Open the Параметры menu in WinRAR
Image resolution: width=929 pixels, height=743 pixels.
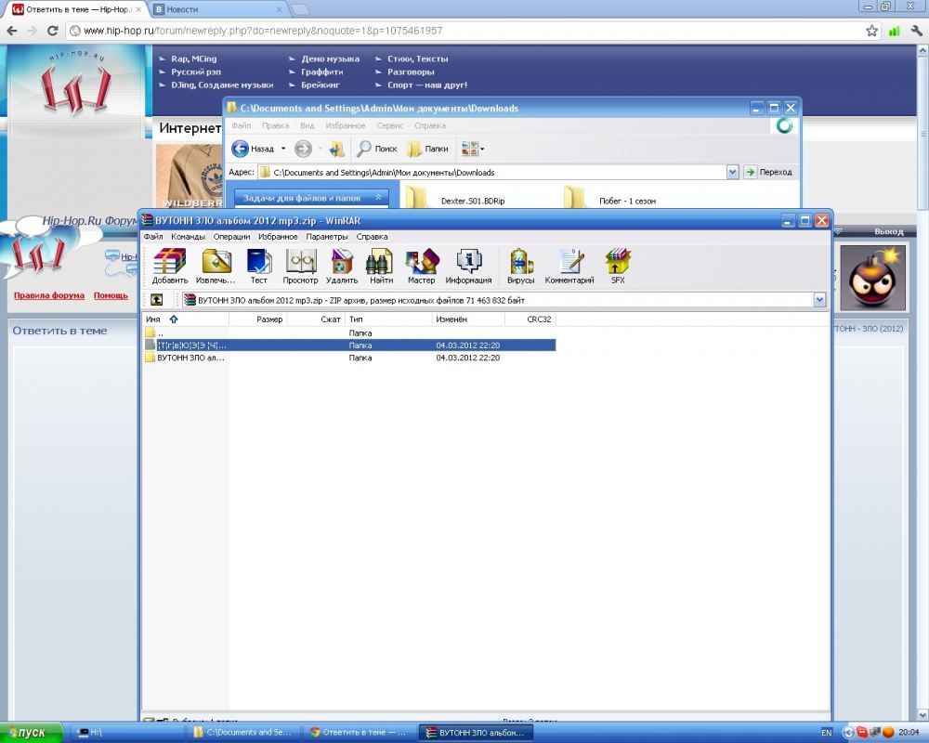click(x=327, y=237)
